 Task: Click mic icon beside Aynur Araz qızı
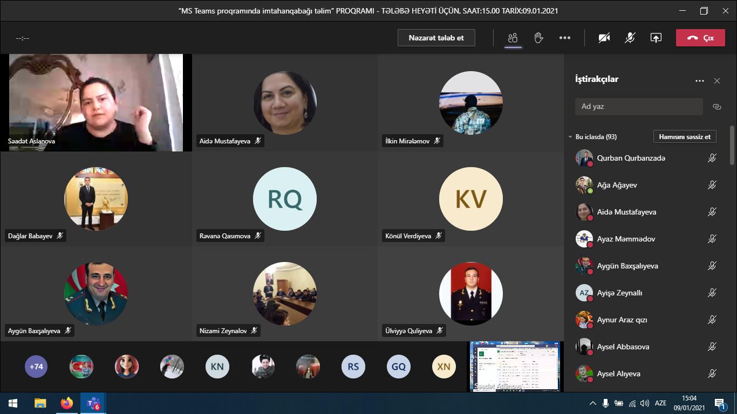(x=712, y=320)
